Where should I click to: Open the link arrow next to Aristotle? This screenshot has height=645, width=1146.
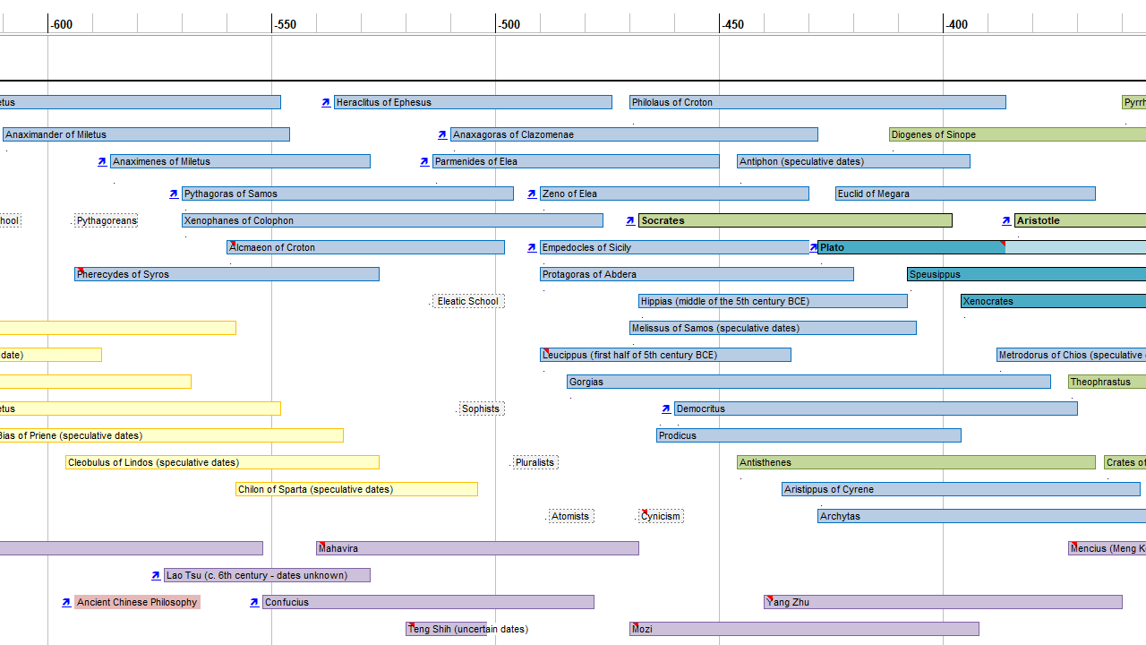(x=1006, y=221)
